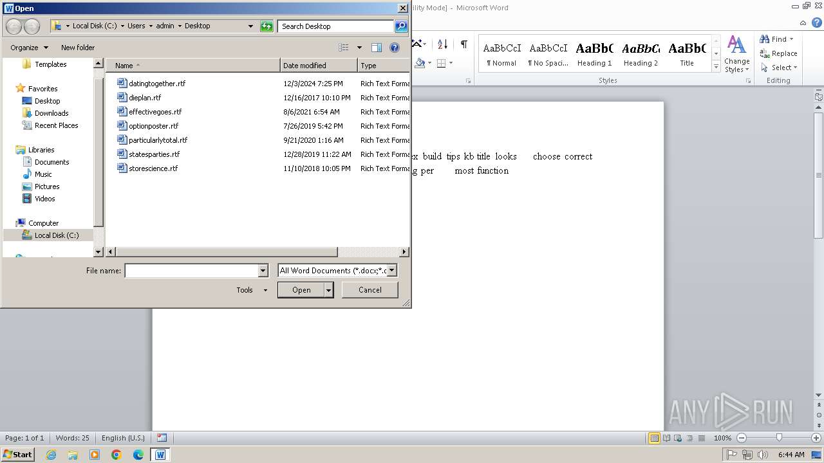The image size is (824, 463).
Task: Switch to Full Screen Reading view
Action: click(x=666, y=438)
